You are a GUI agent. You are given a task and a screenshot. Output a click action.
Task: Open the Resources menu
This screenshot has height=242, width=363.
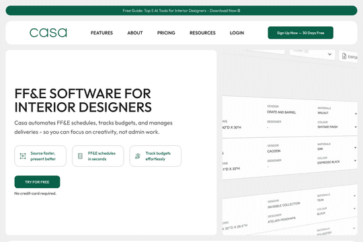(x=202, y=33)
